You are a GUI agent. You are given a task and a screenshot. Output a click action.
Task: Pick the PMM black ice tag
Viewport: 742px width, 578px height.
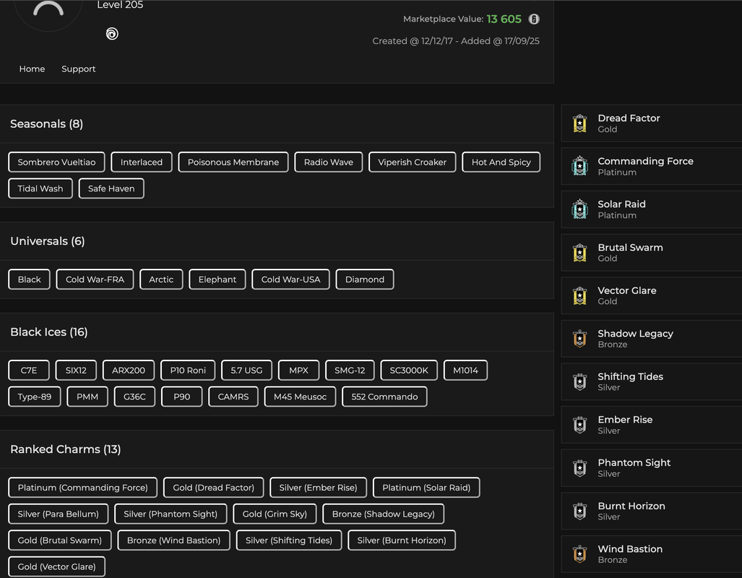tap(87, 397)
